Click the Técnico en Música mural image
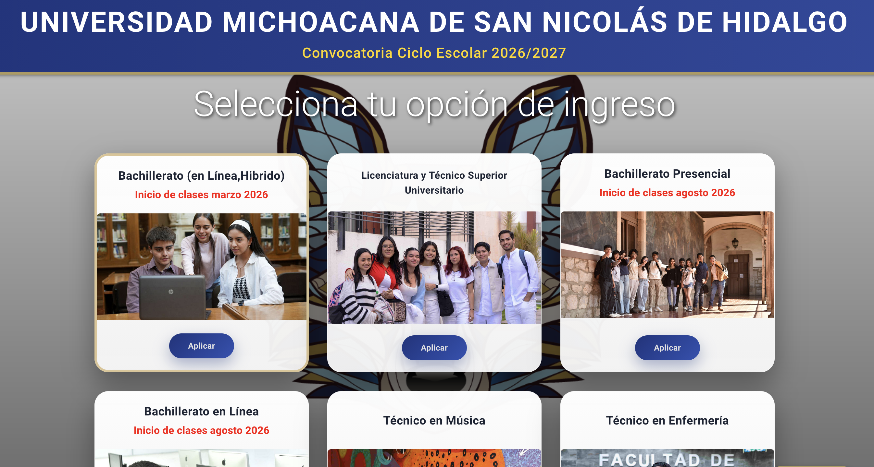 tap(434, 458)
